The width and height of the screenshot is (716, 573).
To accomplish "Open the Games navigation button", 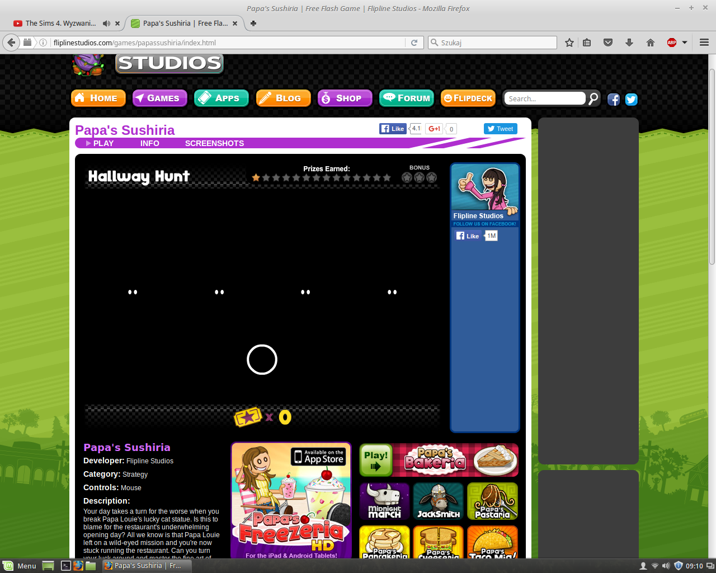I will pyautogui.click(x=160, y=98).
